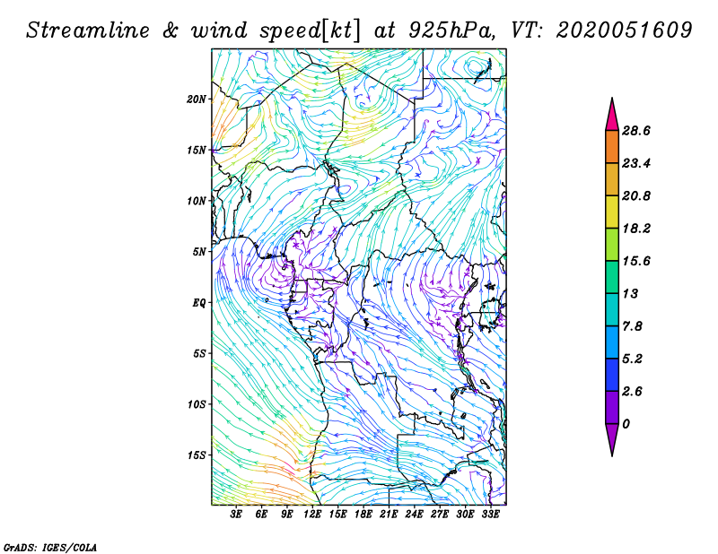This screenshot has width=718, height=554.
Task: Click the EQ latitude axis label
Action: point(200,303)
